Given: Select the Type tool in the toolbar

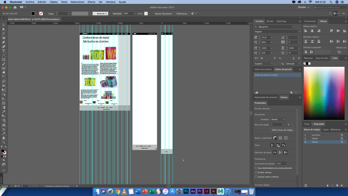Looking at the screenshot, I should 4,51.
